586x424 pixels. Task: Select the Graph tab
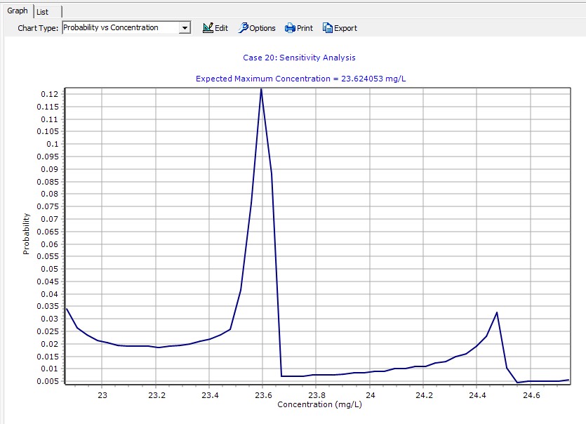coord(18,11)
